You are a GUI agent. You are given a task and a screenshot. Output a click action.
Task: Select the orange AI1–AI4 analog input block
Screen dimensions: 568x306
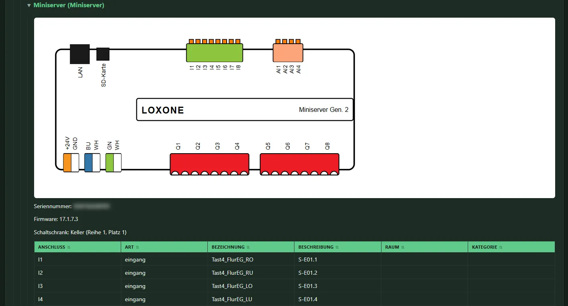click(288, 53)
